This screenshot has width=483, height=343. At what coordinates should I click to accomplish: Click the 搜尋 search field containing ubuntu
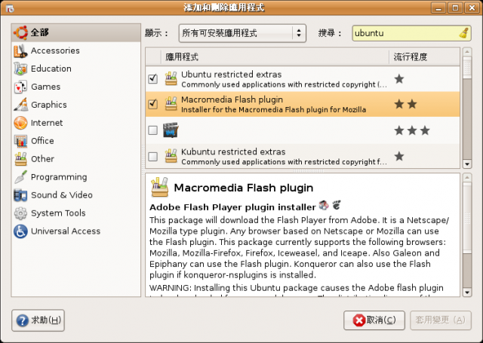click(x=411, y=33)
